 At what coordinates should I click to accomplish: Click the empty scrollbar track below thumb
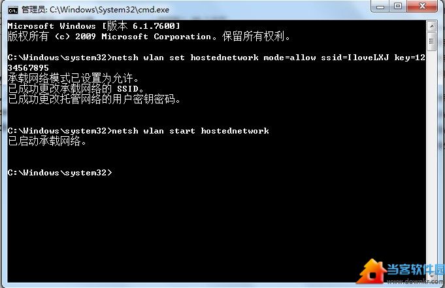pos(431,159)
